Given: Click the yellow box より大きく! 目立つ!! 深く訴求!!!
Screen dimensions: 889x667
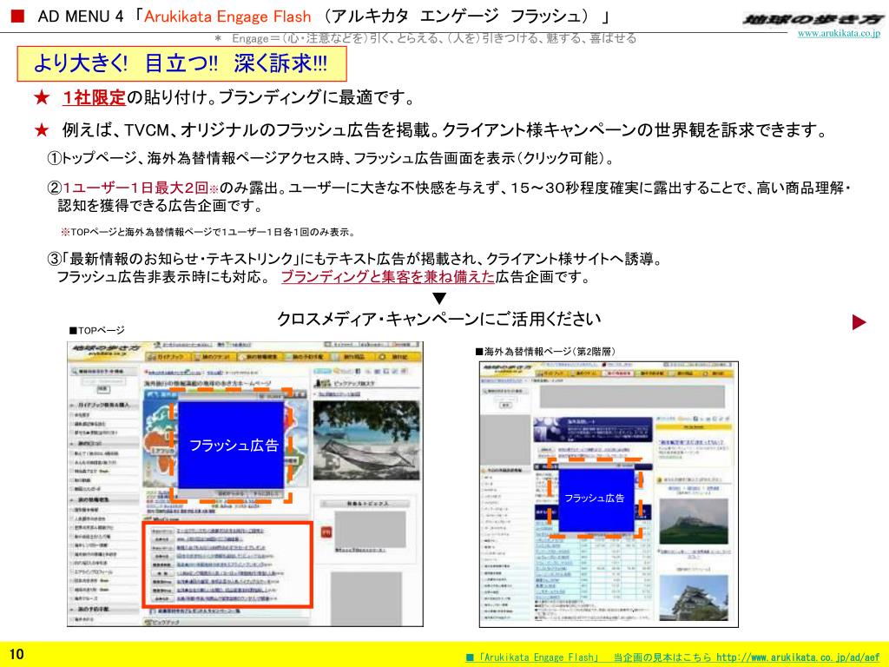Looking at the screenshot, I should (182, 63).
